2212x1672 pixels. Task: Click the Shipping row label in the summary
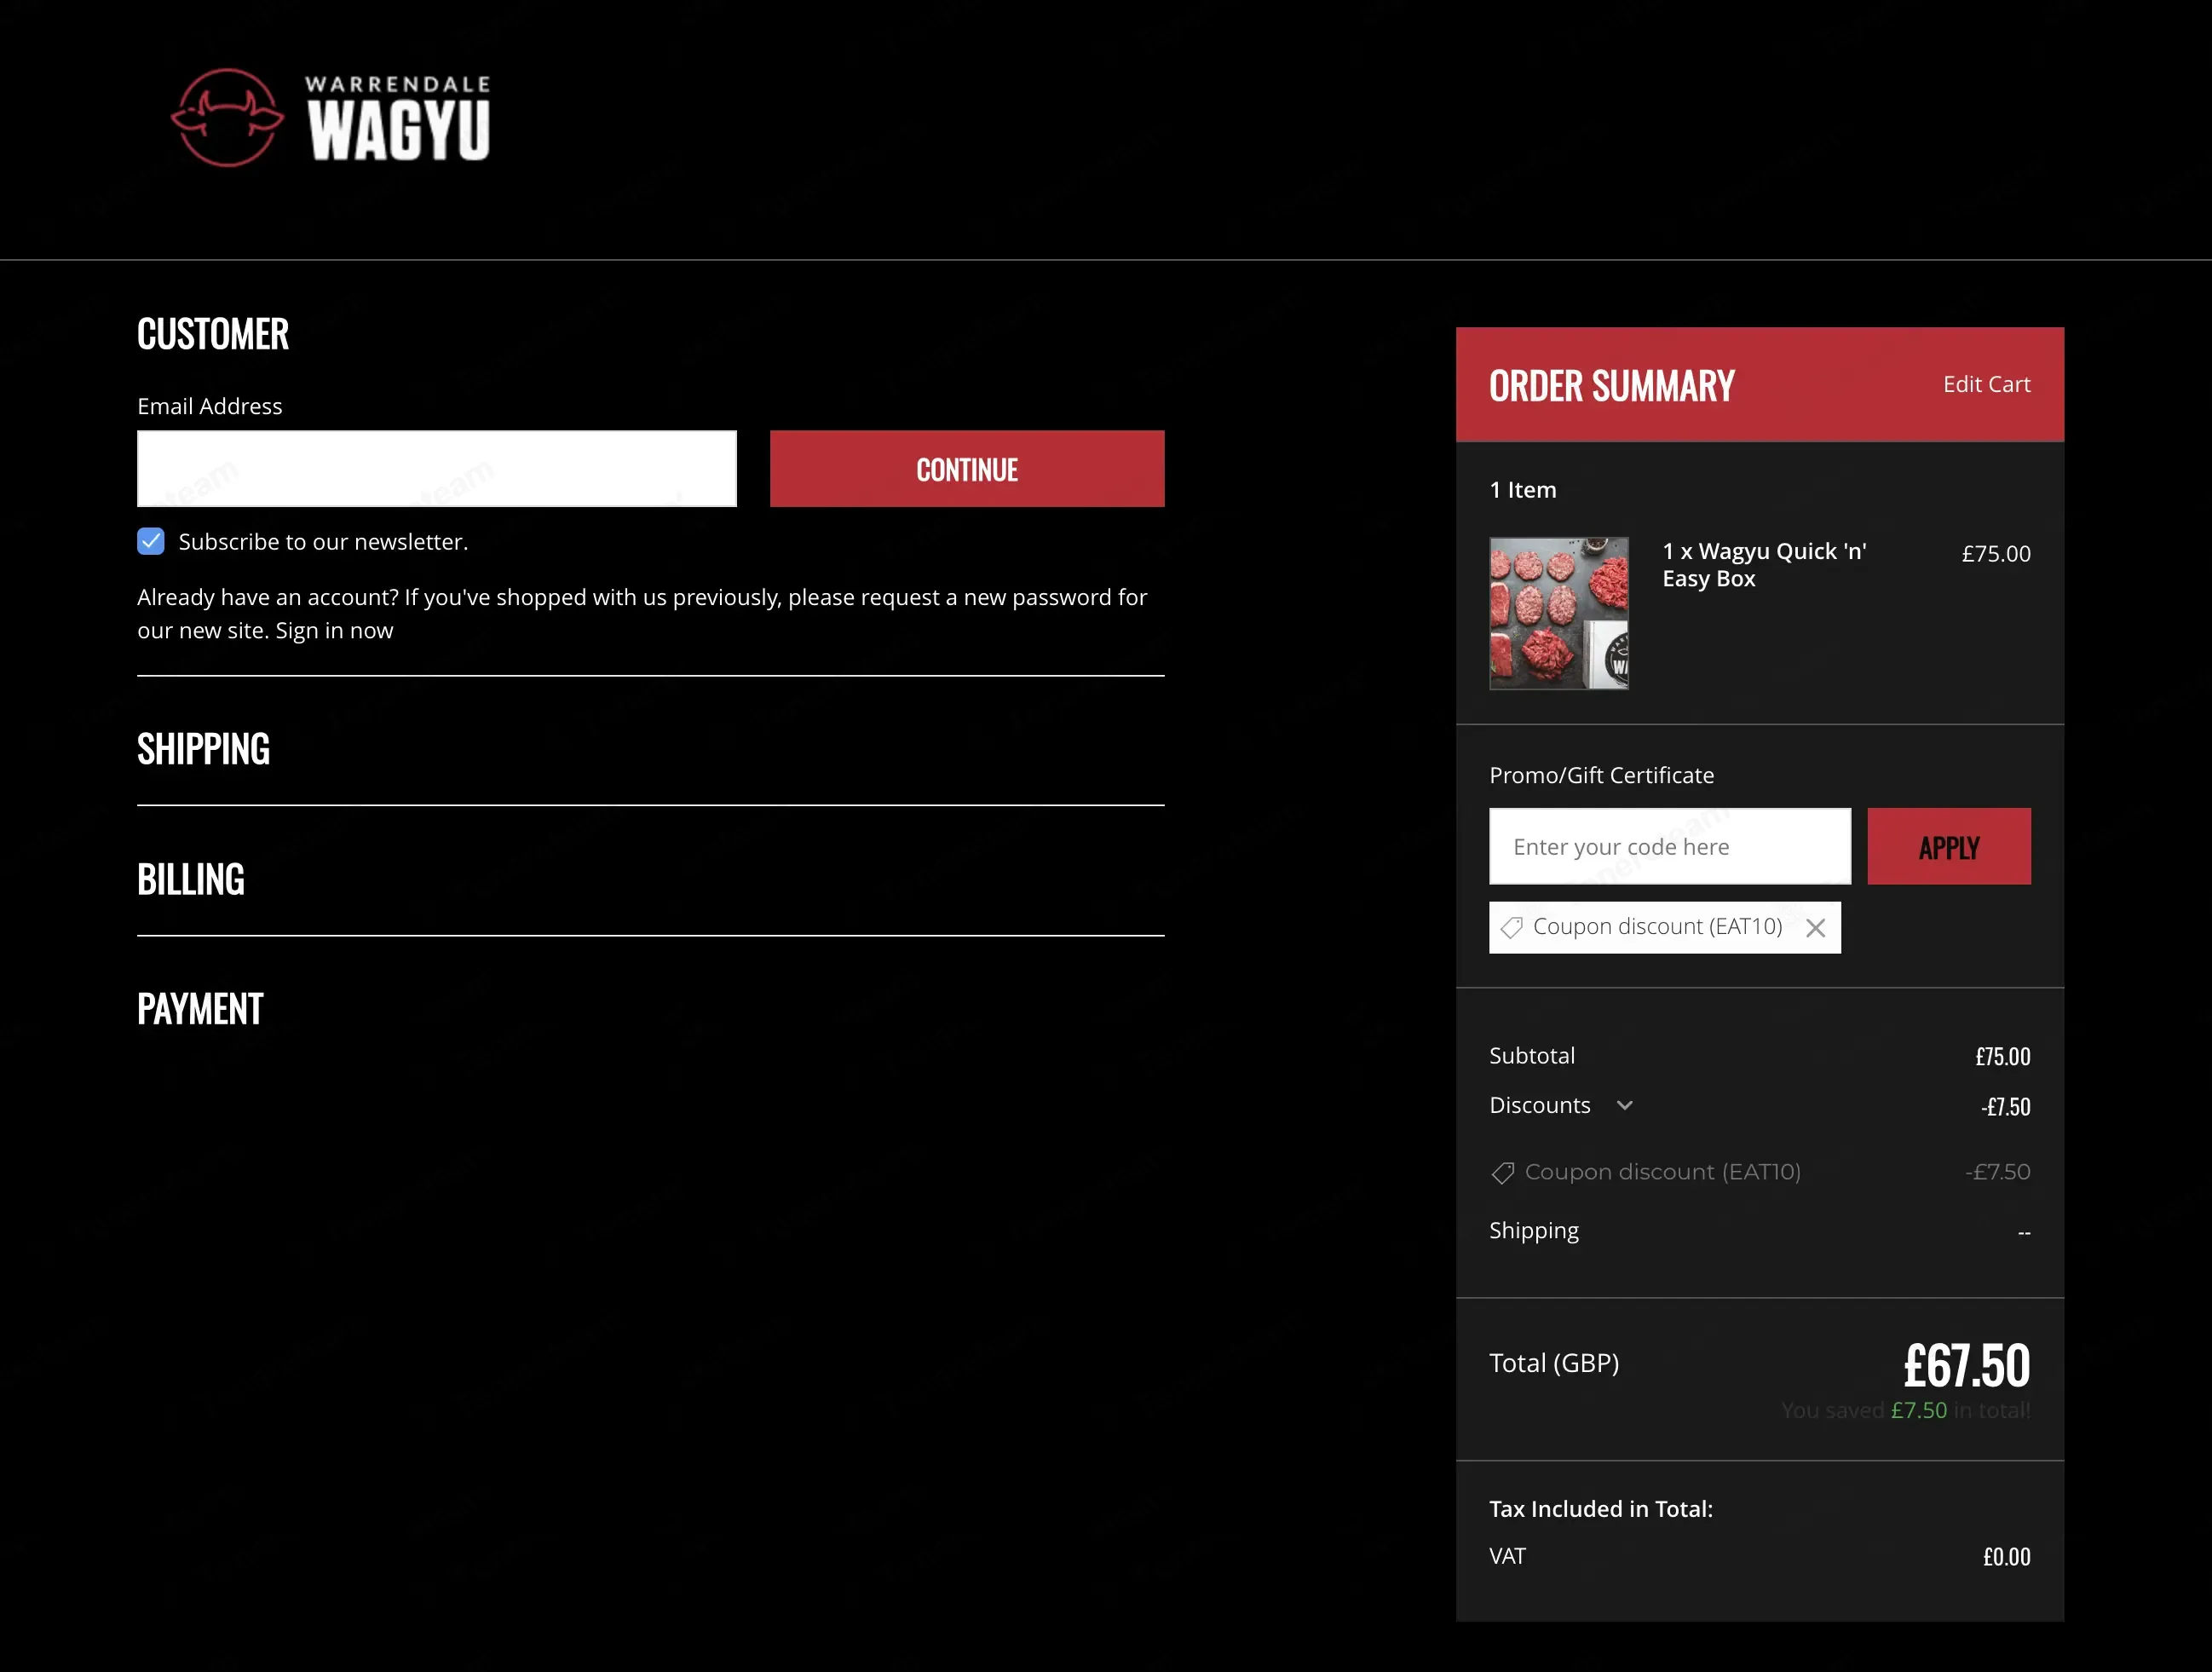pos(1534,1231)
